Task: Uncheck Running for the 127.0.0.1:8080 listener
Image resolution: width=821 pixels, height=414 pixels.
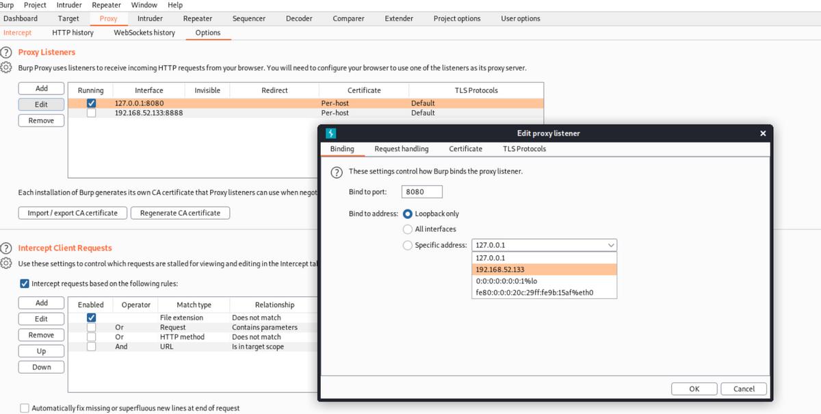Action: pos(91,103)
